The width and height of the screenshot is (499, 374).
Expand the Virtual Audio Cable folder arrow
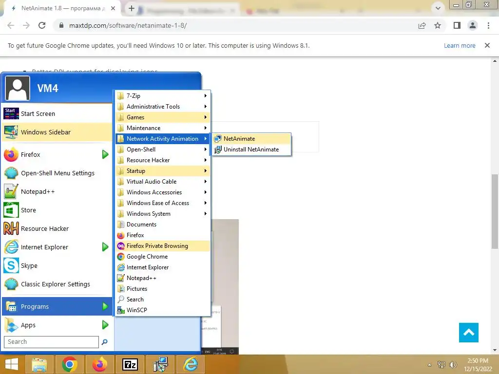pos(206,182)
